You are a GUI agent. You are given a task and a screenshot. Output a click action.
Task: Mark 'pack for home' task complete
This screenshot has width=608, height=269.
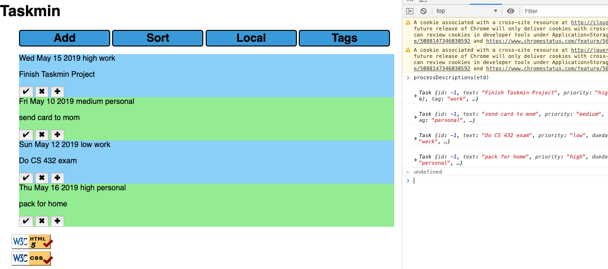(x=26, y=222)
